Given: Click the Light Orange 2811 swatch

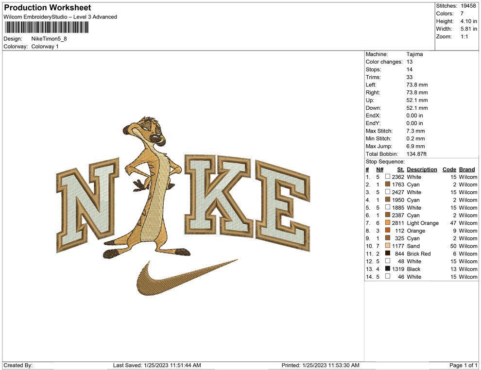Looking at the screenshot, I should [388, 222].
